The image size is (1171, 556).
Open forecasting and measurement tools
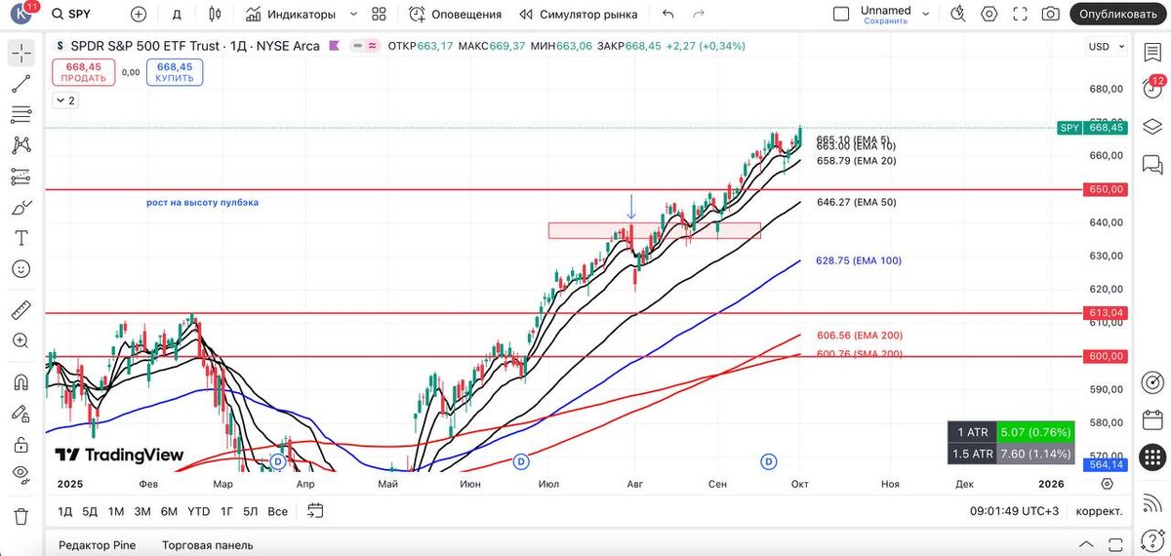click(20, 177)
